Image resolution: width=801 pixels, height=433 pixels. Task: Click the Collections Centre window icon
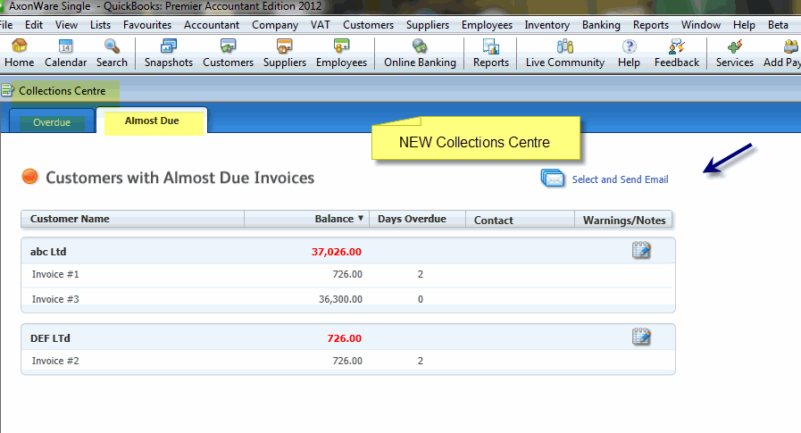[x=7, y=91]
